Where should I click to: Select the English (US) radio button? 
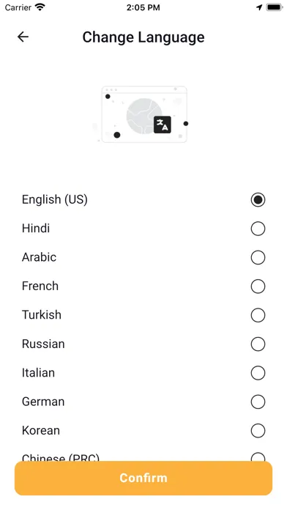coord(258,200)
